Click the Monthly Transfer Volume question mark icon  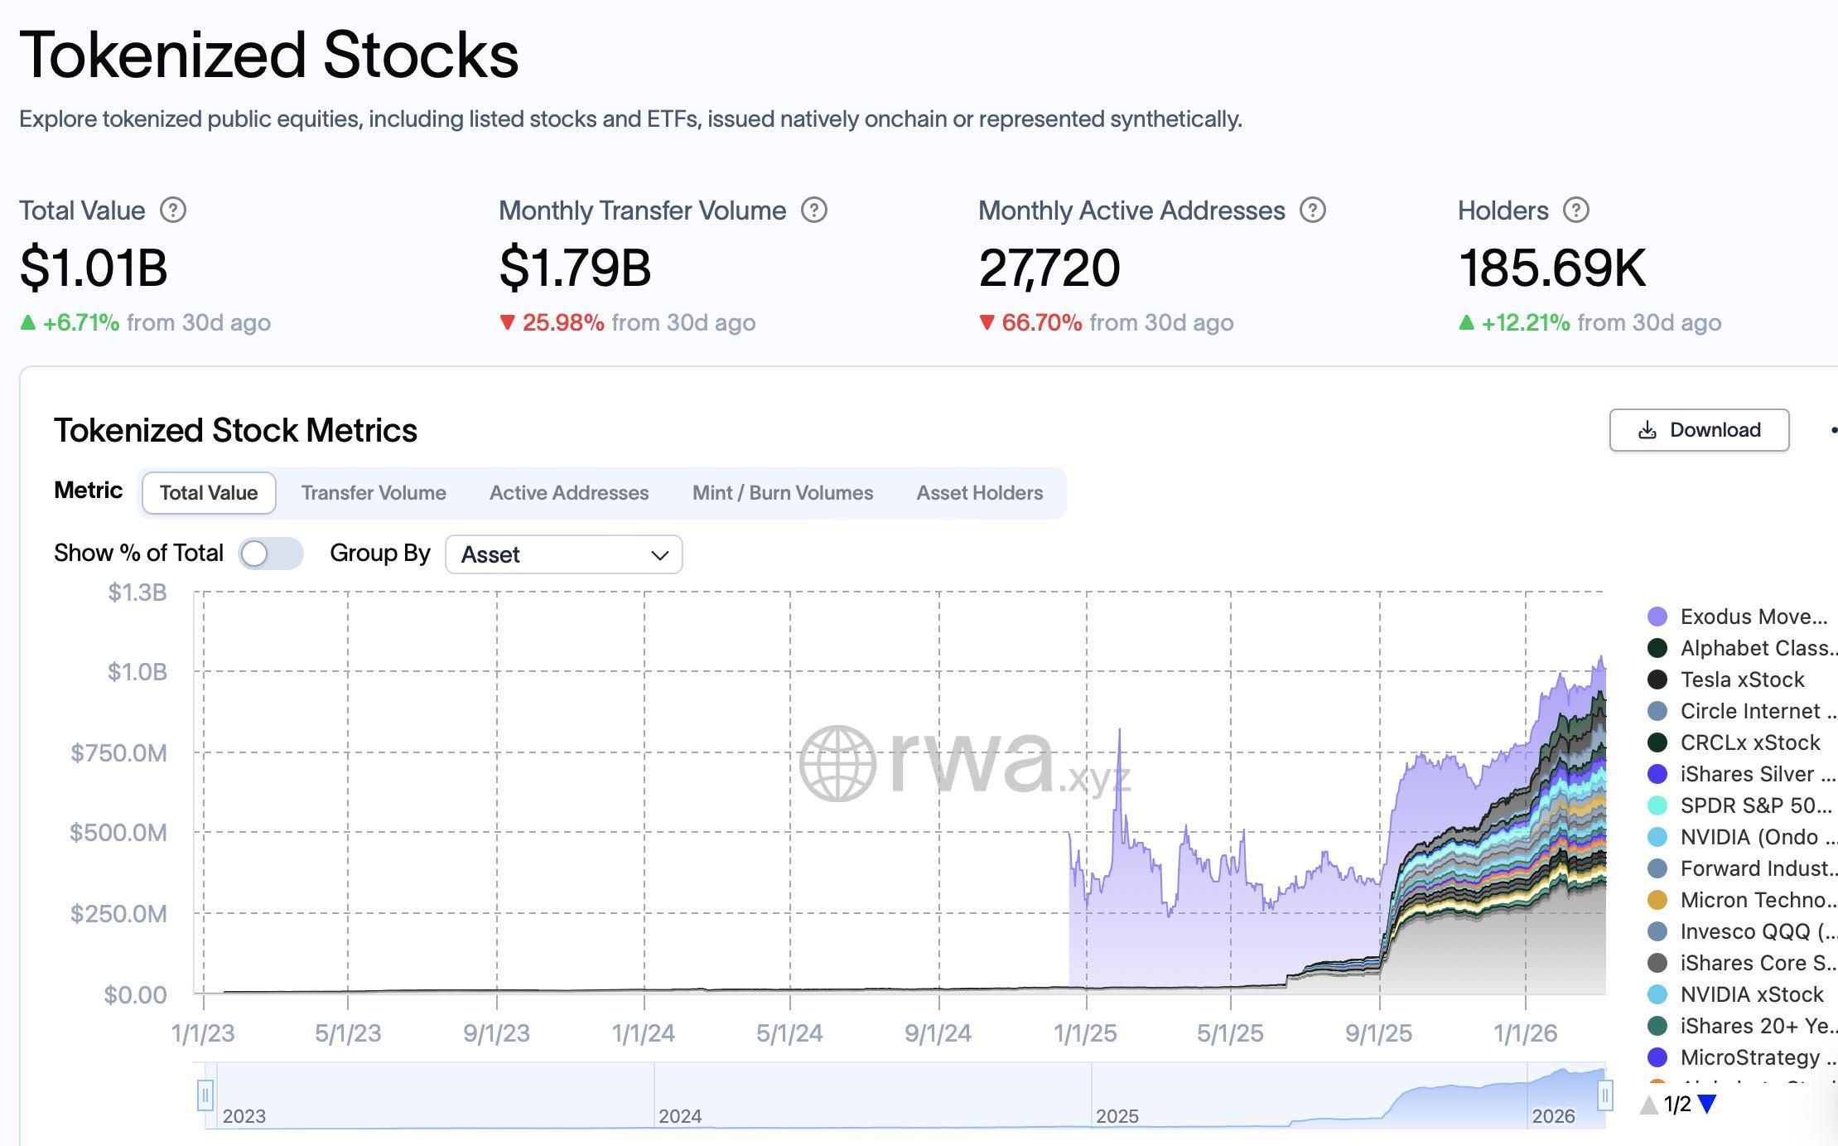pos(813,210)
